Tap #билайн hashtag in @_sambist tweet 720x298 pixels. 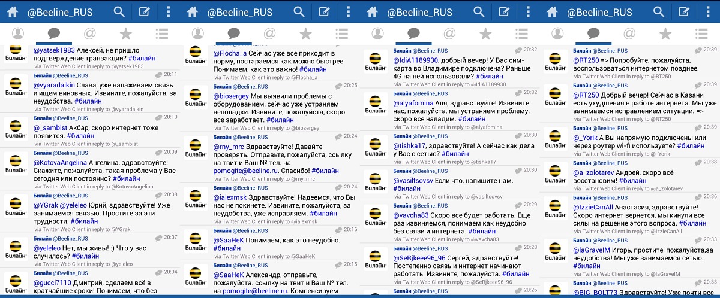82,136
